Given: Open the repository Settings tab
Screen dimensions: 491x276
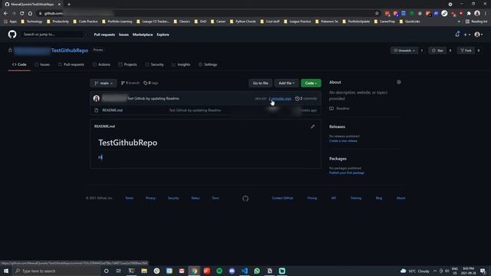Looking at the screenshot, I should click(208, 64).
